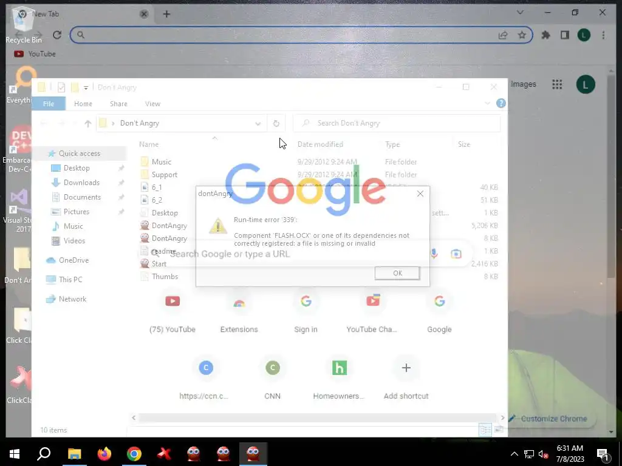Click the Search Don't Angry field
This screenshot has width=622, height=466.
pyautogui.click(x=397, y=123)
